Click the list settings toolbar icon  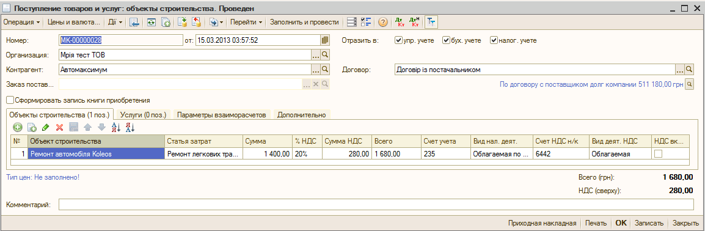click(352, 21)
